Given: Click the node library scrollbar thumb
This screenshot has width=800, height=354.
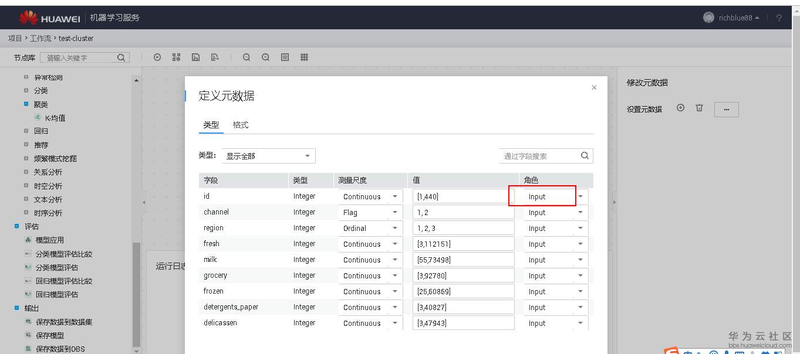Looking at the screenshot, I should click(x=137, y=294).
